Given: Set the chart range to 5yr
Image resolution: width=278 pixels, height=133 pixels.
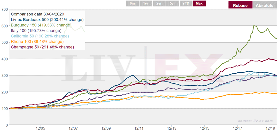Looking at the screenshot, I should pyautogui.click(x=172, y=3).
